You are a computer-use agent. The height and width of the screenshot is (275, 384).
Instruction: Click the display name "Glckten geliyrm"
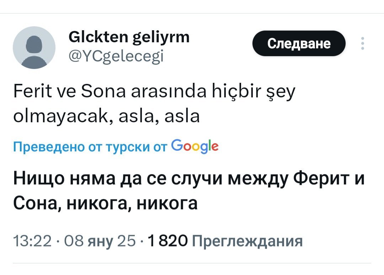click(x=128, y=37)
